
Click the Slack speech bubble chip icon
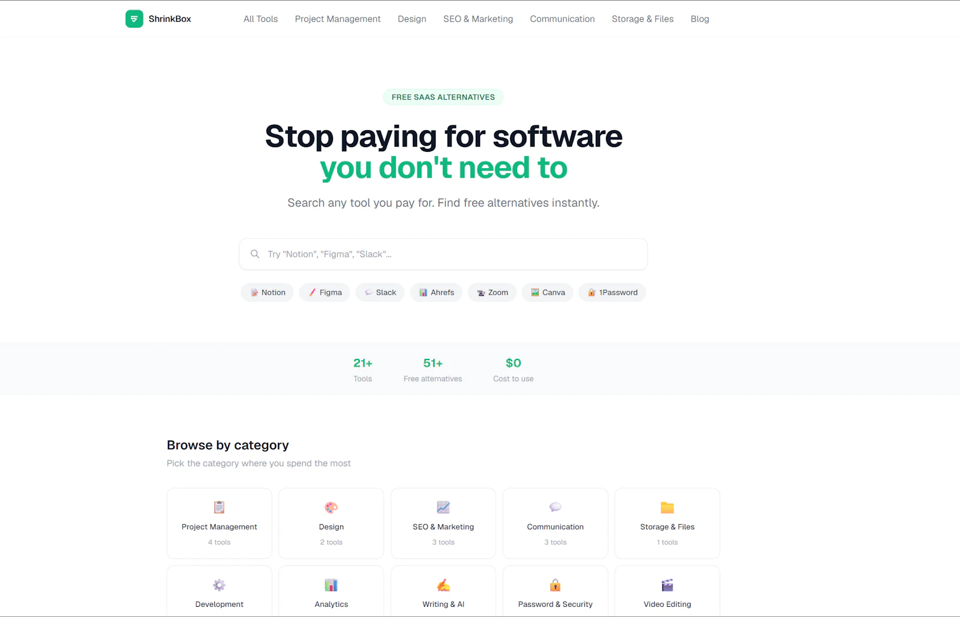pos(368,292)
